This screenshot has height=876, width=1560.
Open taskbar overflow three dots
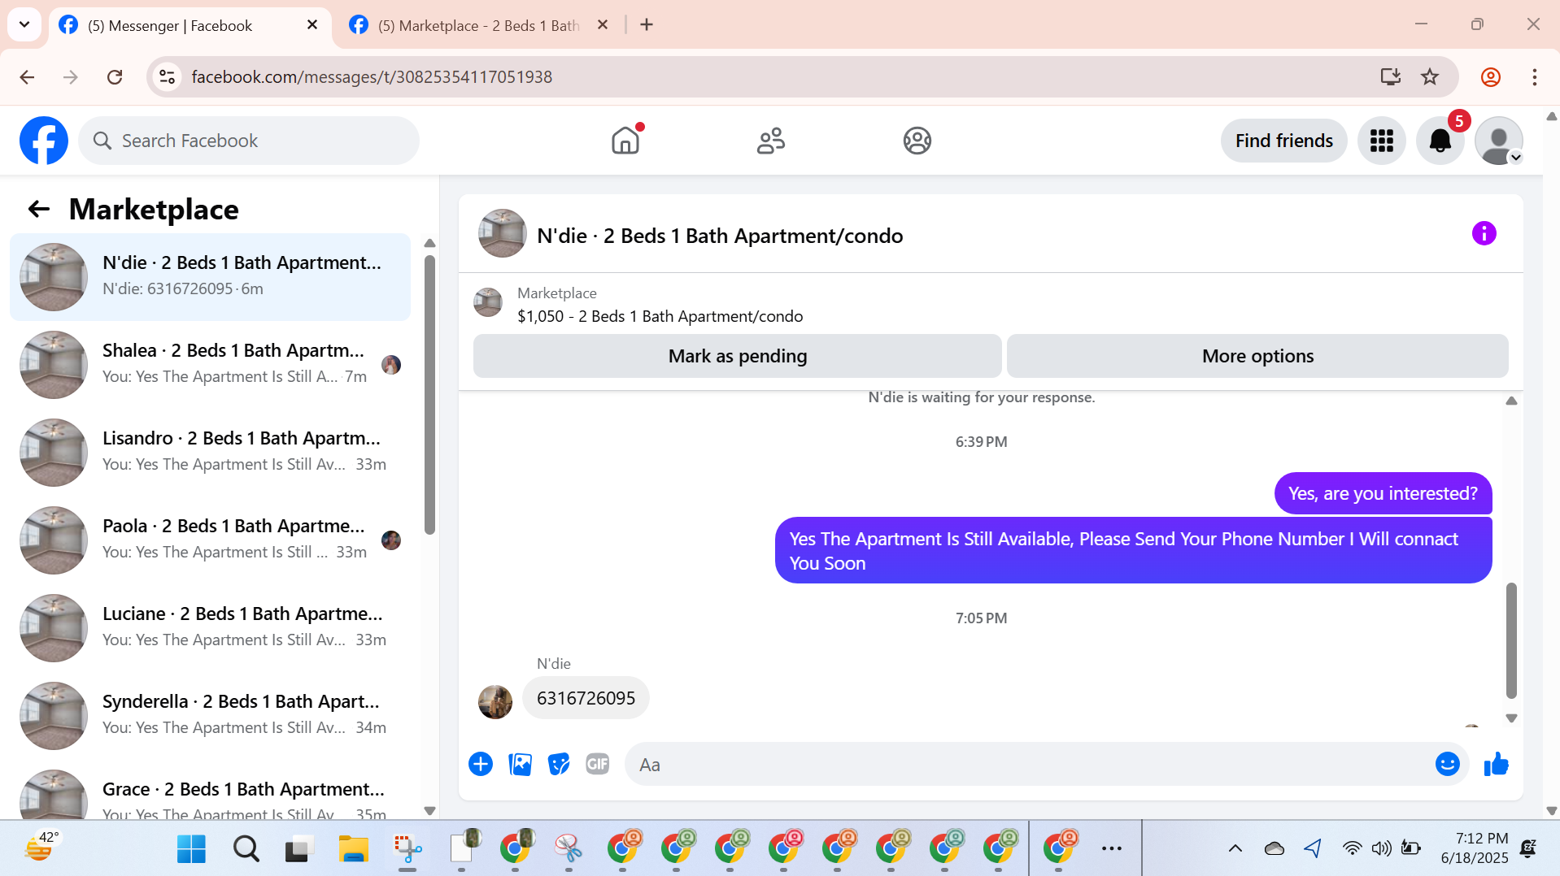click(1112, 849)
